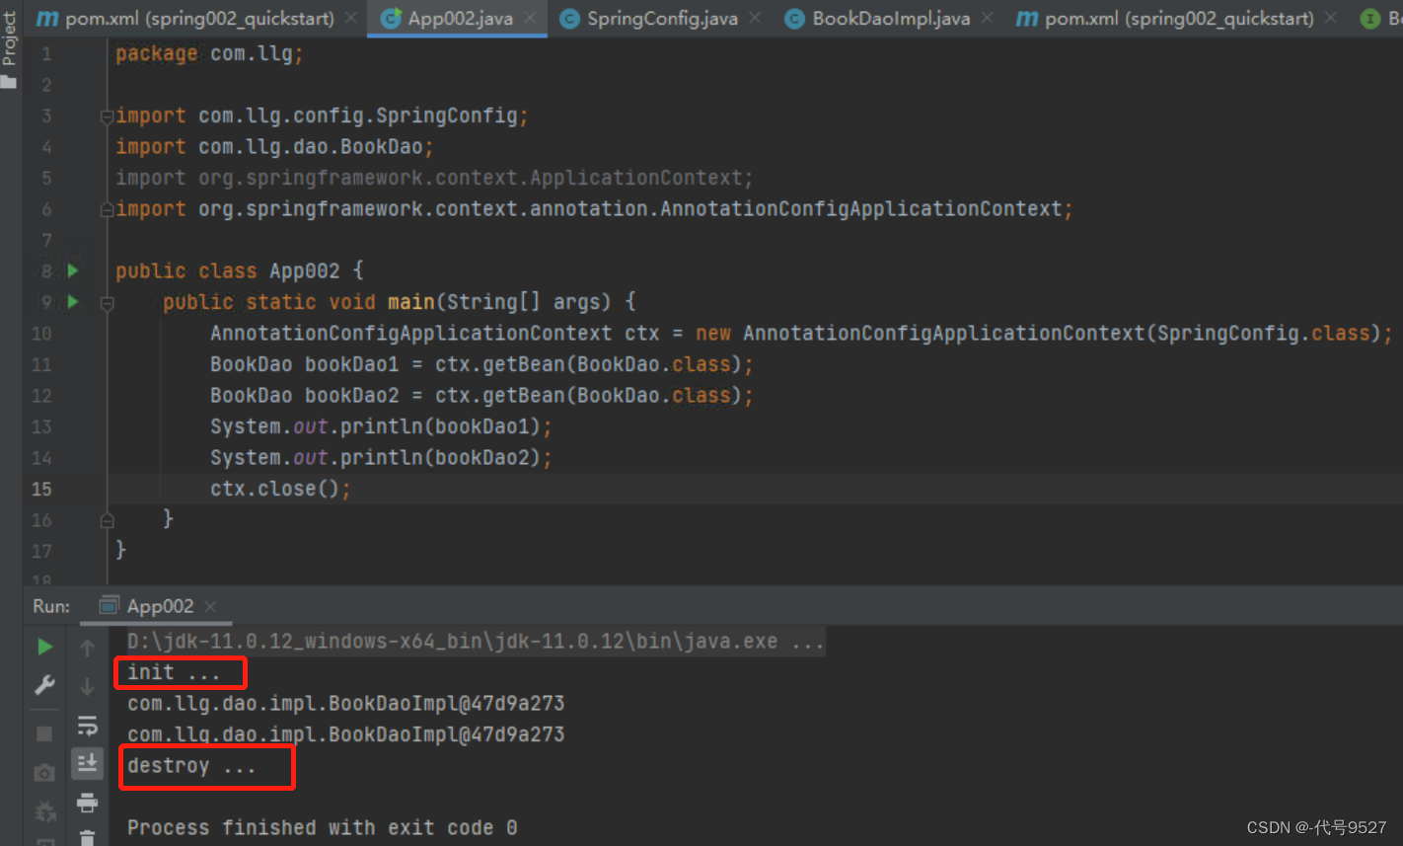The image size is (1403, 846).
Task: Click the down arrow stack trace icon
Action: tap(87, 686)
